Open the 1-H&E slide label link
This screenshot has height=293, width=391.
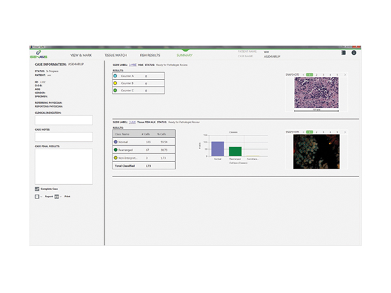[x=133, y=64]
